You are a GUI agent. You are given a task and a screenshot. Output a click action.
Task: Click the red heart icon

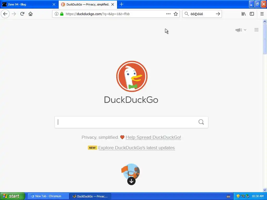click(122, 137)
